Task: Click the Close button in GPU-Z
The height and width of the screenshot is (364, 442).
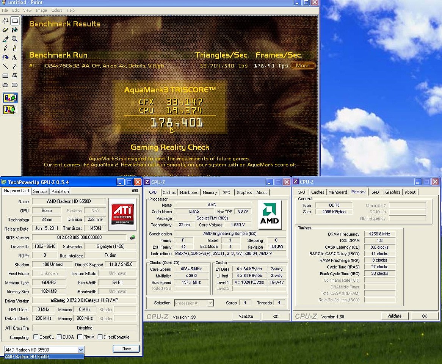Action: tap(126, 349)
